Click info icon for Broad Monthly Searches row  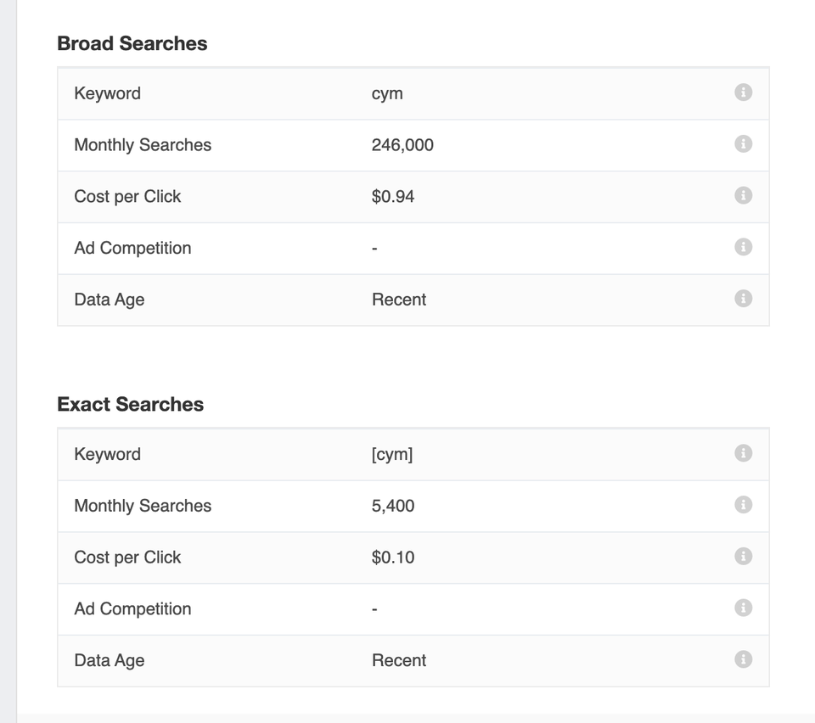pos(743,144)
